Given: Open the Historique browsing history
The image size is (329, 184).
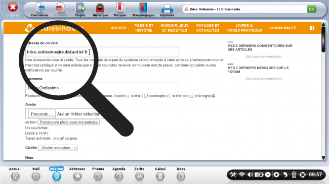Looking at the screenshot, I should [x=100, y=10].
